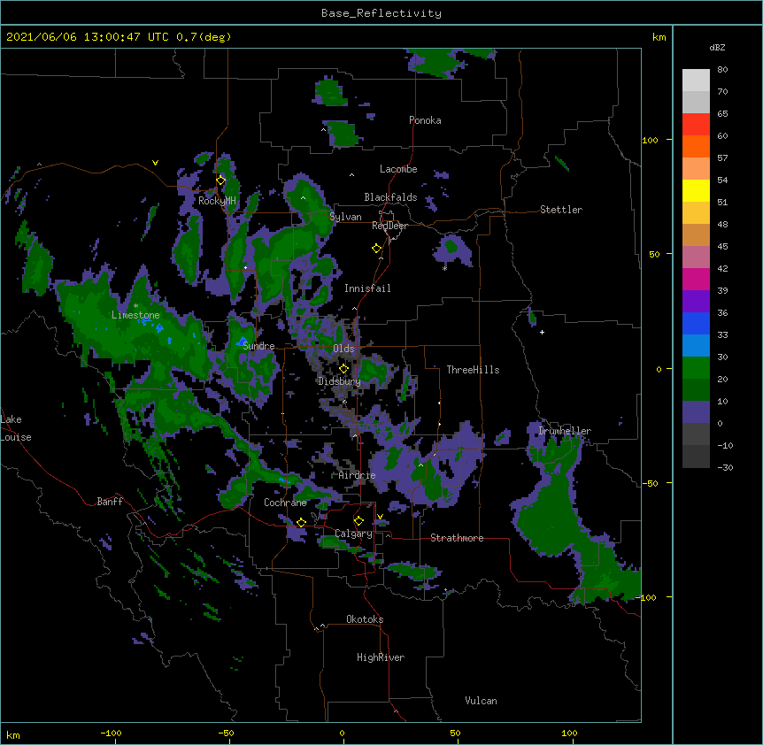This screenshot has height=745, width=763.
Task: Click the Airdrie city label
Action: (358, 475)
